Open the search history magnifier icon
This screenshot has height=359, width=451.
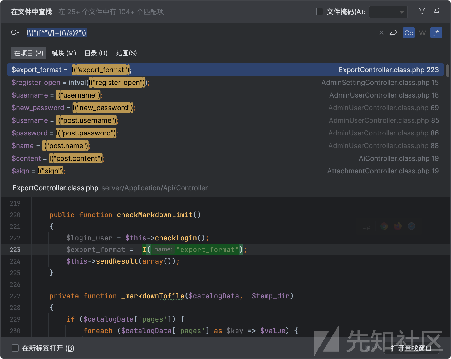pyautogui.click(x=15, y=33)
